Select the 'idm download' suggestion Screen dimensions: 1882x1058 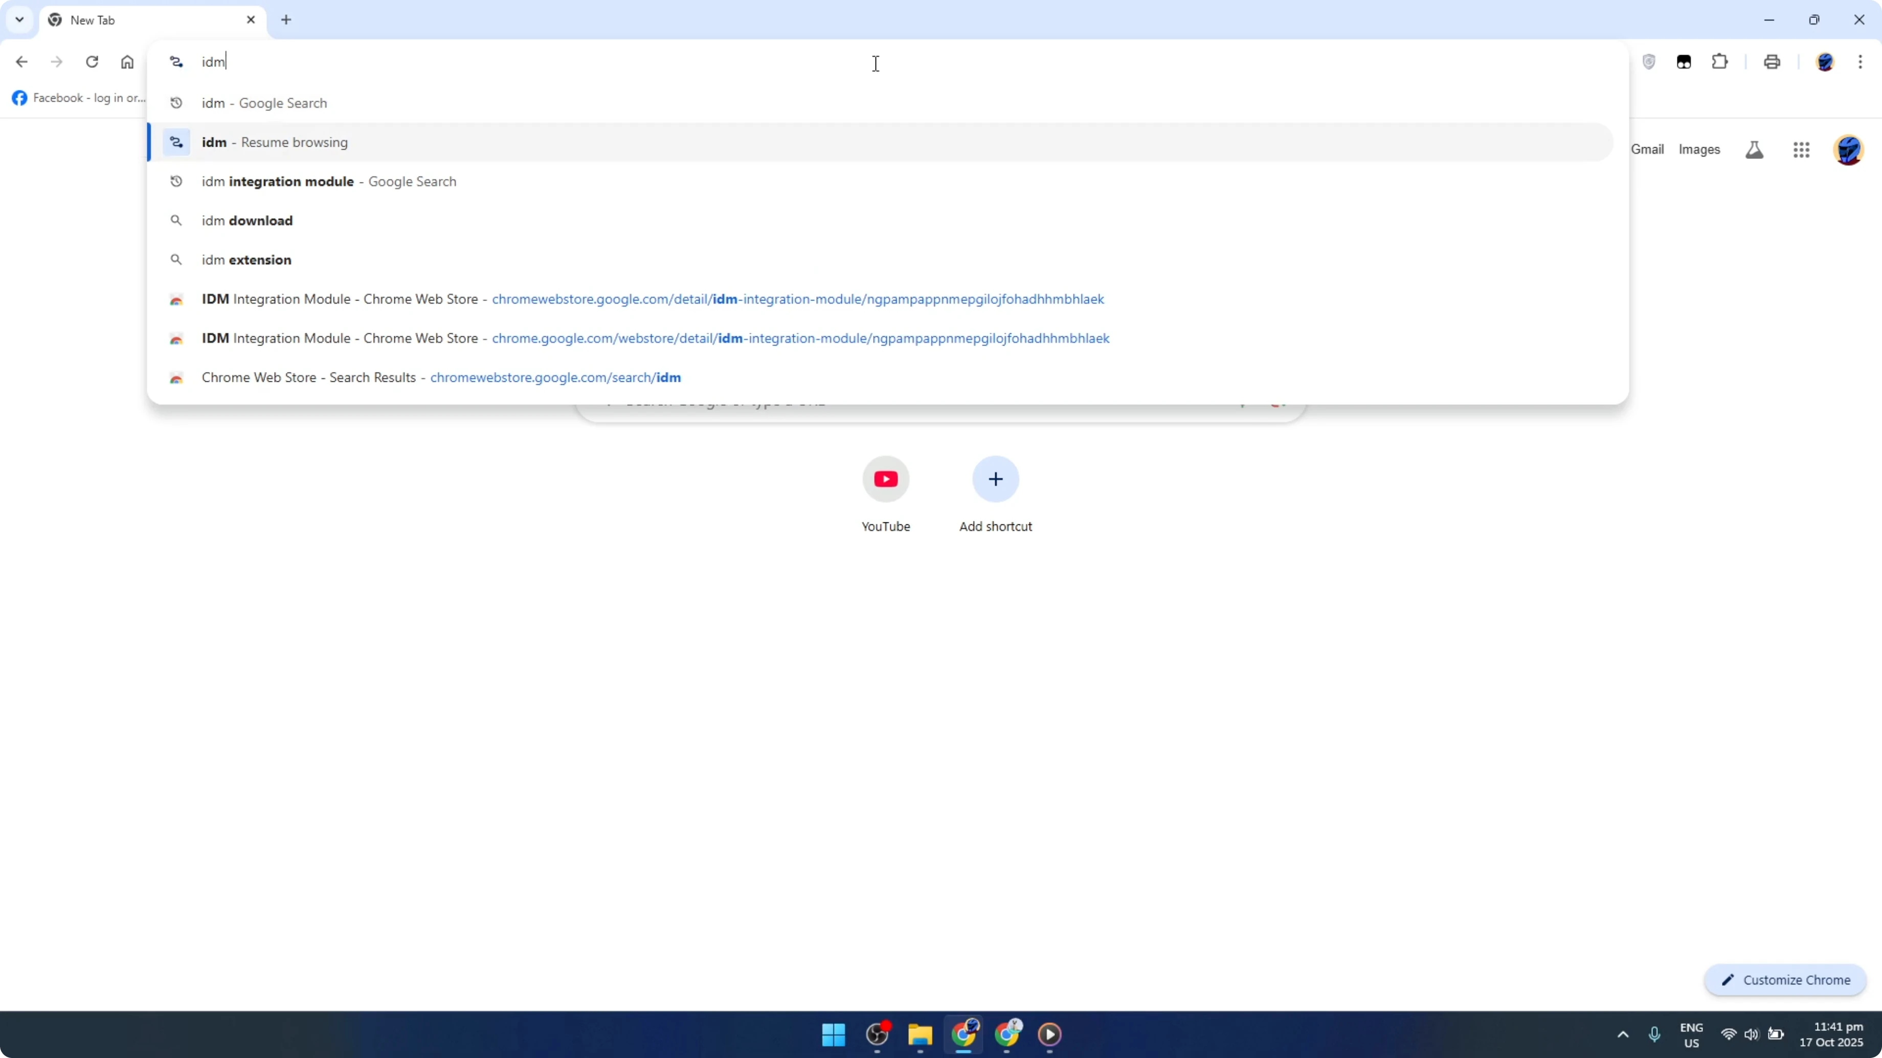click(x=247, y=220)
